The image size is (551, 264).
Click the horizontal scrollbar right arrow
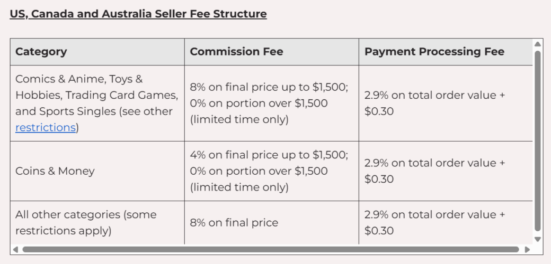[527, 250]
